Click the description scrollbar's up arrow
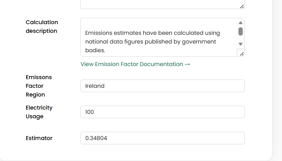This screenshot has height=161, width=282. point(240,23)
